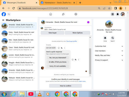129x97 pixels.
Task: Open Makayla's 4beds 2baths chat
Action: pyautogui.click(x=19, y=79)
